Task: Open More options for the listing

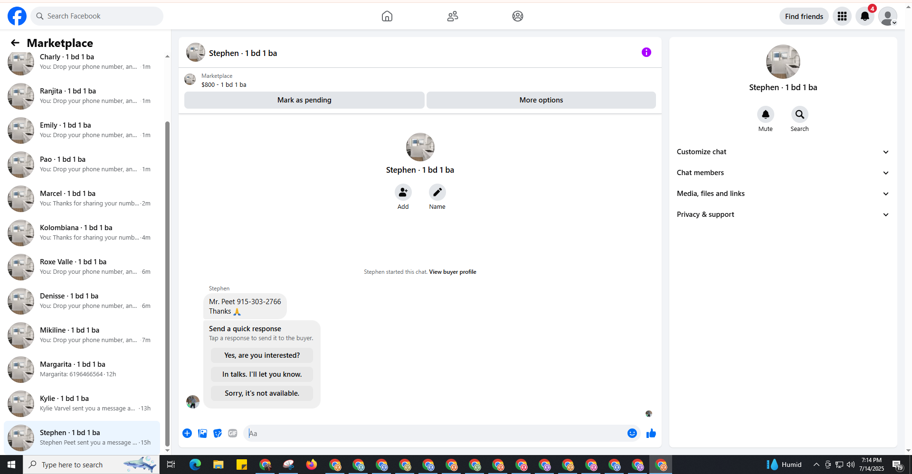Action: point(541,100)
